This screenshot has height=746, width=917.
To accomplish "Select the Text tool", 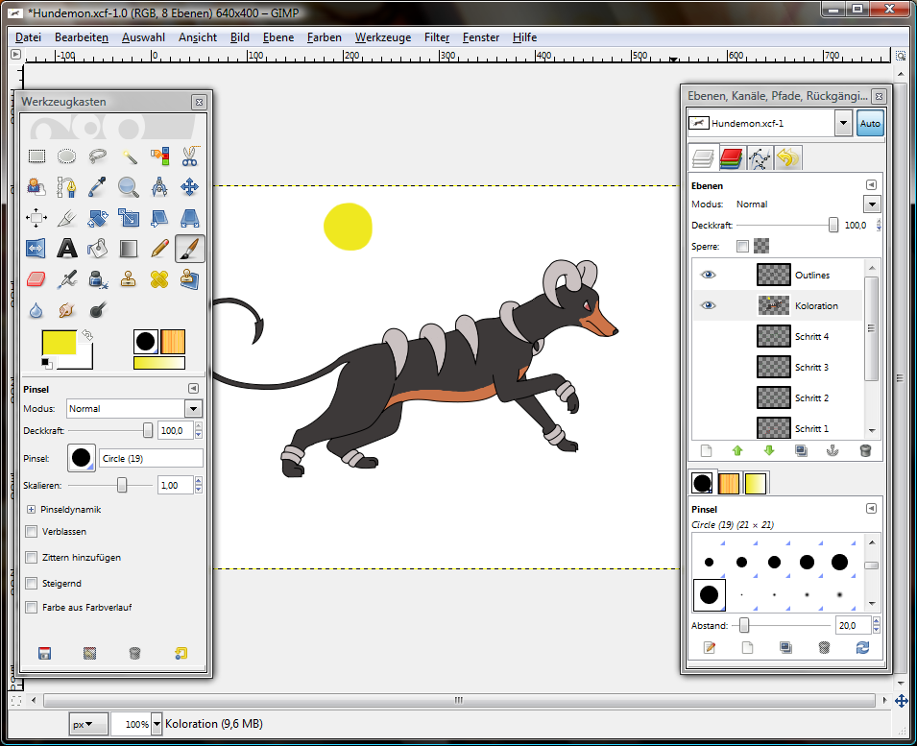I will (66, 249).
